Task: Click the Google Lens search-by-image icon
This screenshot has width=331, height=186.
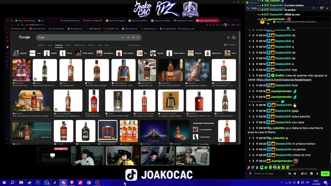Action: (133, 37)
